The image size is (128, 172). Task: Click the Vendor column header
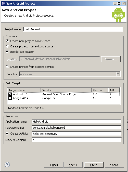[x=66, y=90]
